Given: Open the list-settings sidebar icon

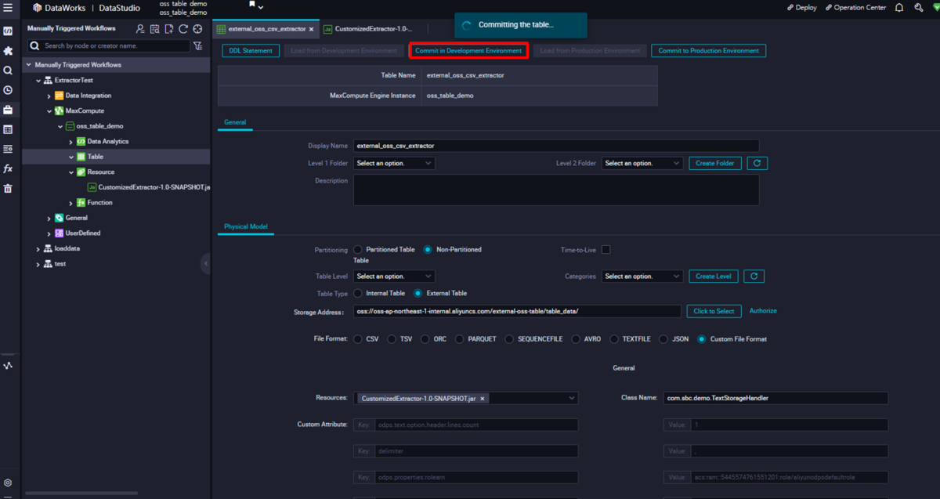Looking at the screenshot, I should pos(8,149).
